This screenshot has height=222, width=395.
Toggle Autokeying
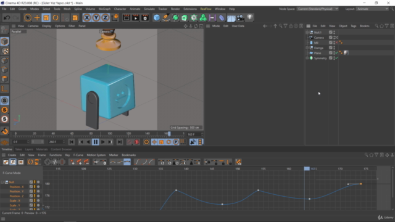[137, 142]
